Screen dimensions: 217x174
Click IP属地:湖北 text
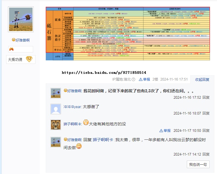tap(121, 79)
